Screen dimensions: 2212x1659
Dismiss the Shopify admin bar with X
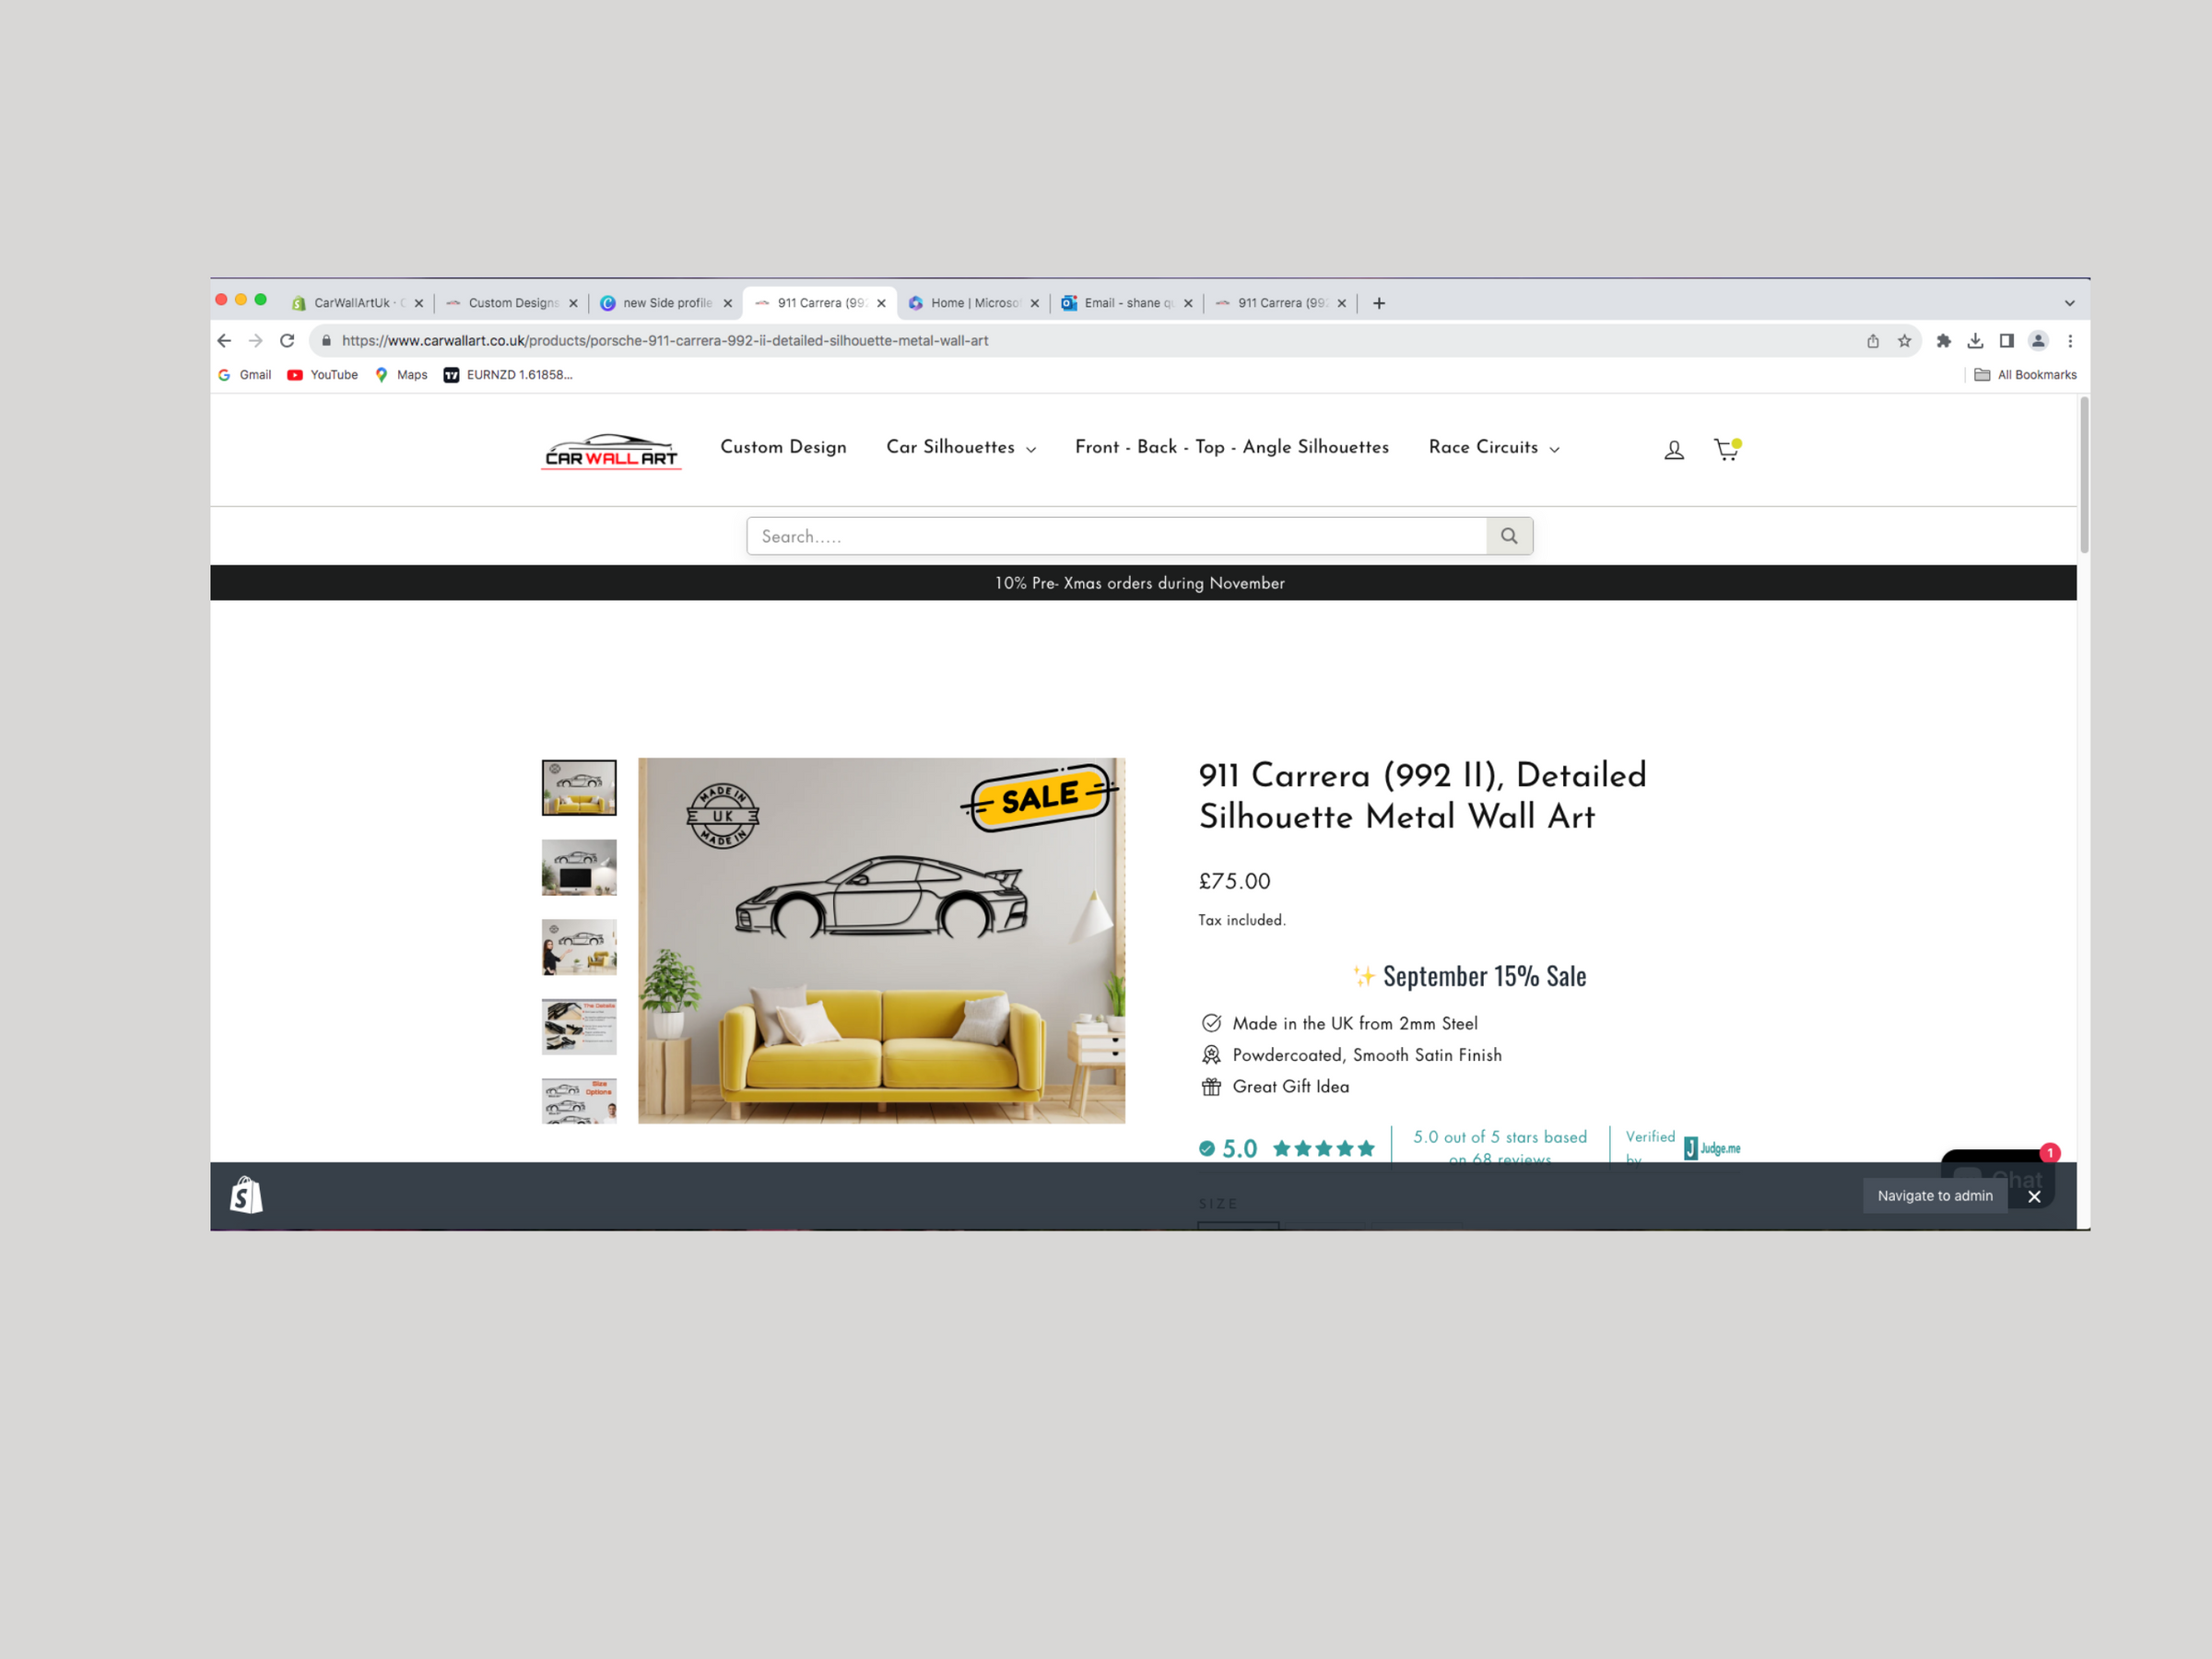[x=2033, y=1196]
